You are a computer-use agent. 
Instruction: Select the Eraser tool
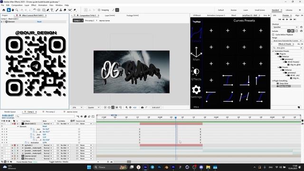[x=65, y=10]
